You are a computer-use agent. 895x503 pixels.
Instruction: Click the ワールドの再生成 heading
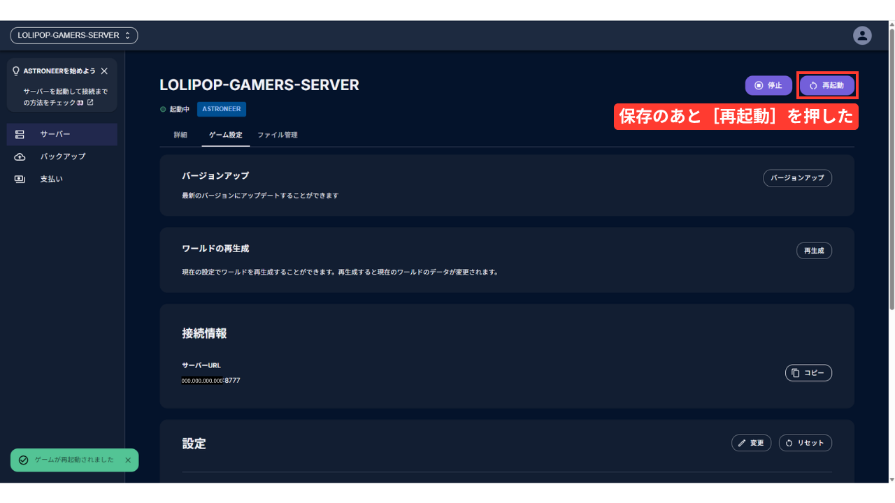click(x=215, y=249)
